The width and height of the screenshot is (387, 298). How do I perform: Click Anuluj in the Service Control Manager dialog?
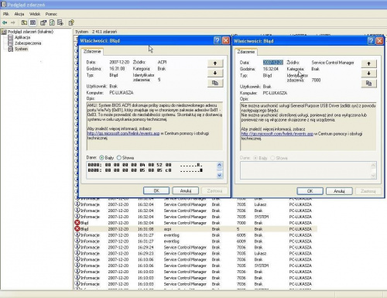(339, 191)
